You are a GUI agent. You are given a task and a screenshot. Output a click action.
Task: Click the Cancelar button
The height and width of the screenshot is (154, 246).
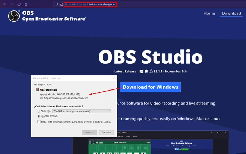[x=106, y=132]
